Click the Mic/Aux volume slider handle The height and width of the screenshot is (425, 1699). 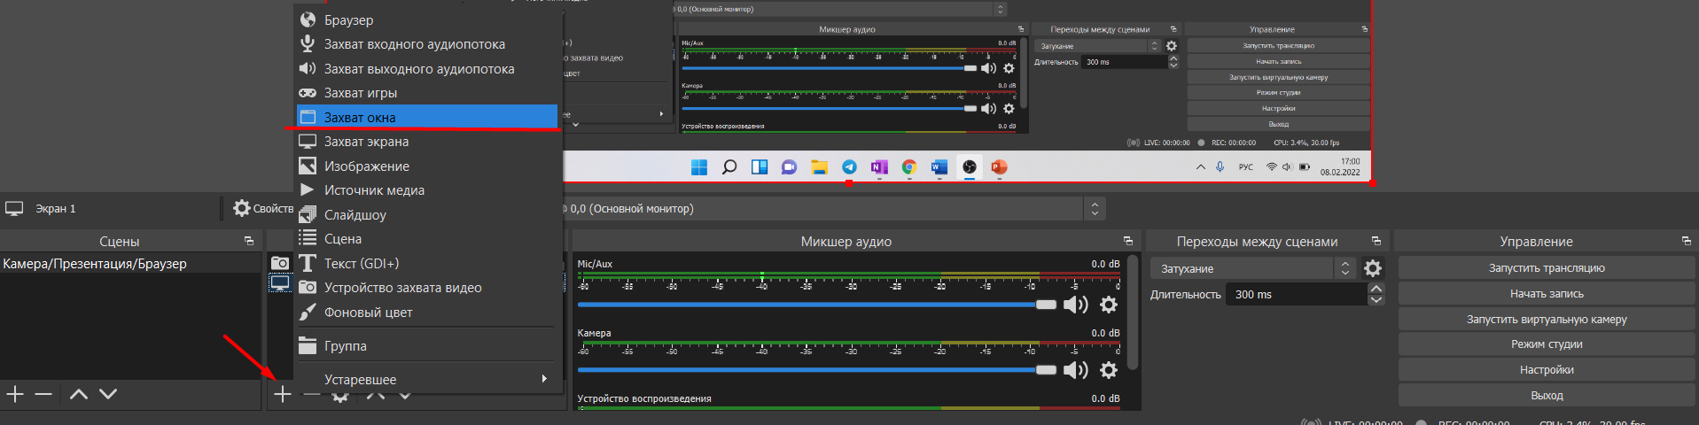[1046, 305]
